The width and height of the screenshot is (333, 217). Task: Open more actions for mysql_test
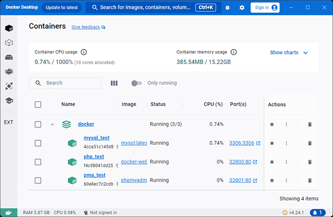click(x=286, y=143)
